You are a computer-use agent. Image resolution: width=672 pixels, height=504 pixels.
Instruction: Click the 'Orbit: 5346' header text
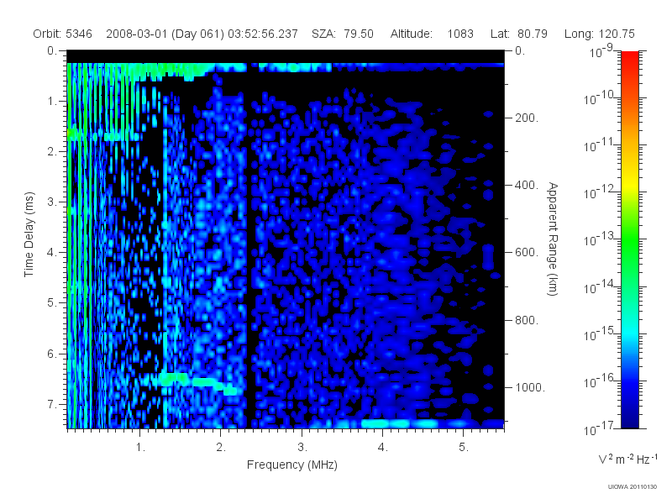click(x=62, y=34)
